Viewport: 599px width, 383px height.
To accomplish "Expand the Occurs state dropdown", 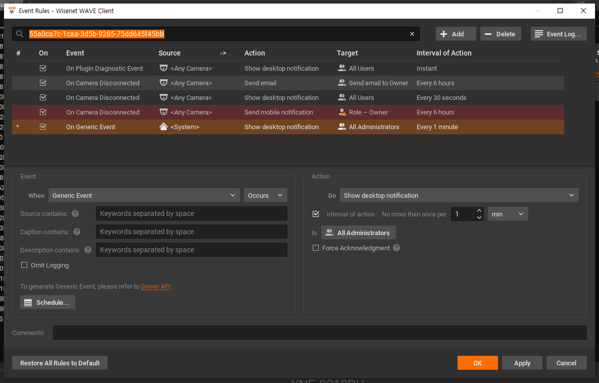I will [265, 195].
